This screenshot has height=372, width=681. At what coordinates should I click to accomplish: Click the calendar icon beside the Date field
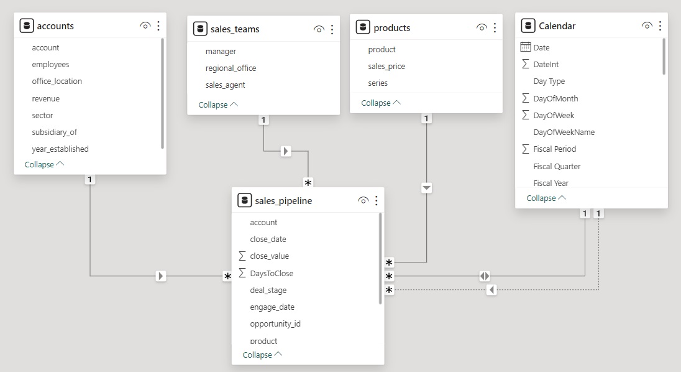[x=525, y=47]
